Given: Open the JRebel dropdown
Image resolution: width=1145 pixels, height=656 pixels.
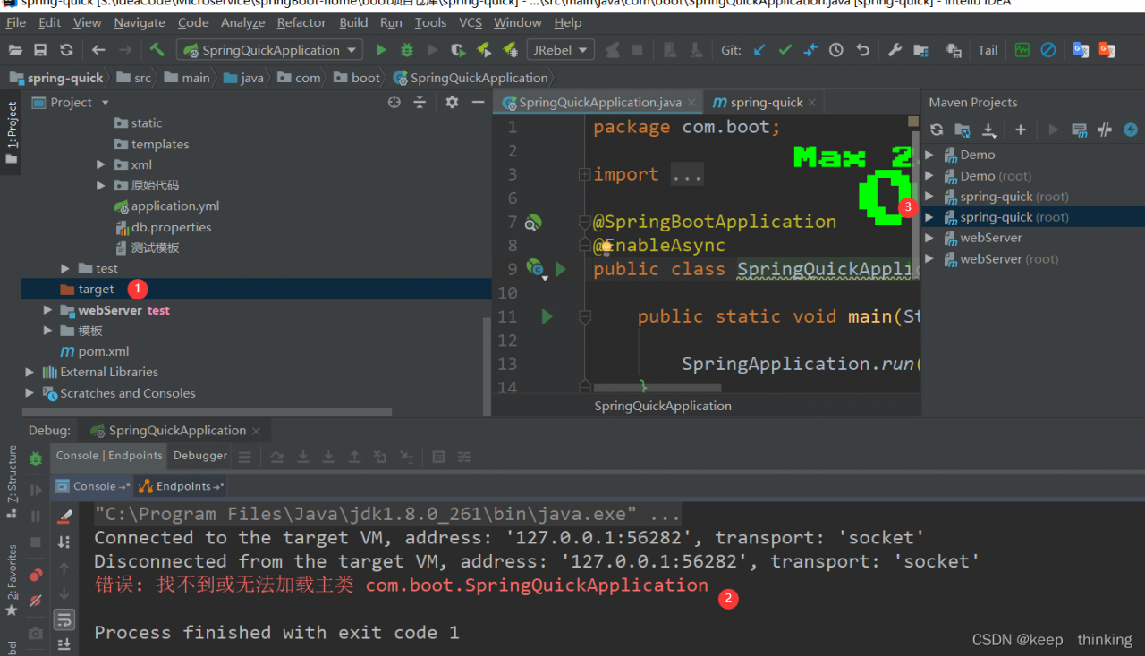Looking at the screenshot, I should tap(561, 50).
